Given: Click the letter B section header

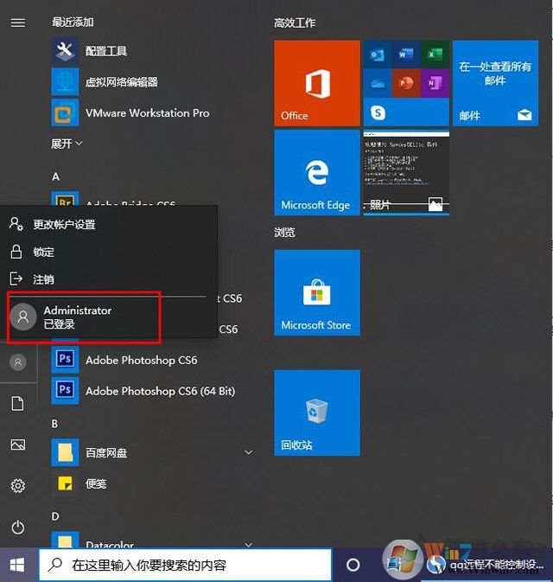Looking at the screenshot, I should (x=55, y=424).
